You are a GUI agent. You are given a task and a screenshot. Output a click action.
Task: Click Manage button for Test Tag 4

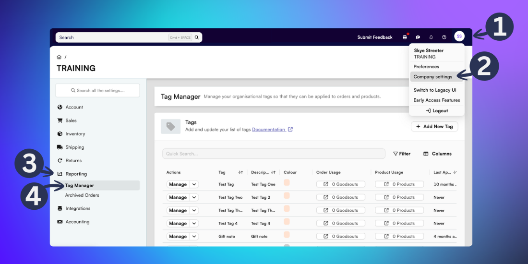[x=178, y=223]
